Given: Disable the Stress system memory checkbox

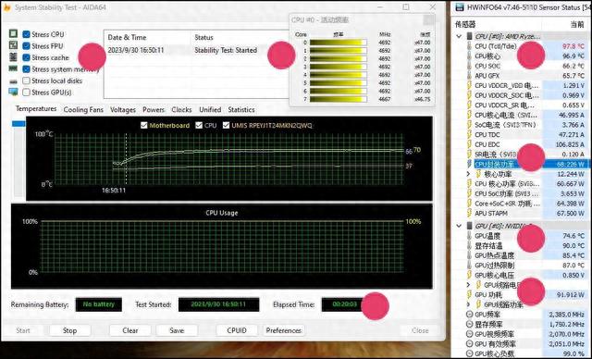Looking at the screenshot, I should [26, 69].
